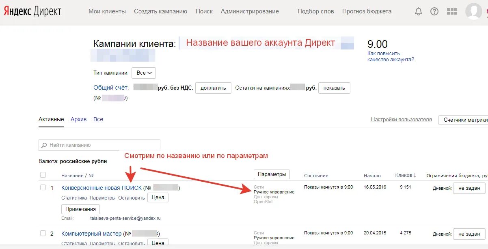This screenshot has width=488, height=249.
Task: Open Компьютерный мастер campaign link
Action: pos(91,234)
